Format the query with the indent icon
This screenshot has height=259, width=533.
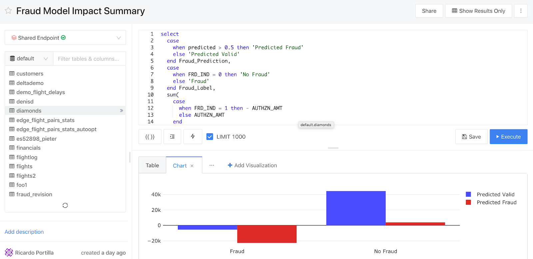tap(172, 137)
